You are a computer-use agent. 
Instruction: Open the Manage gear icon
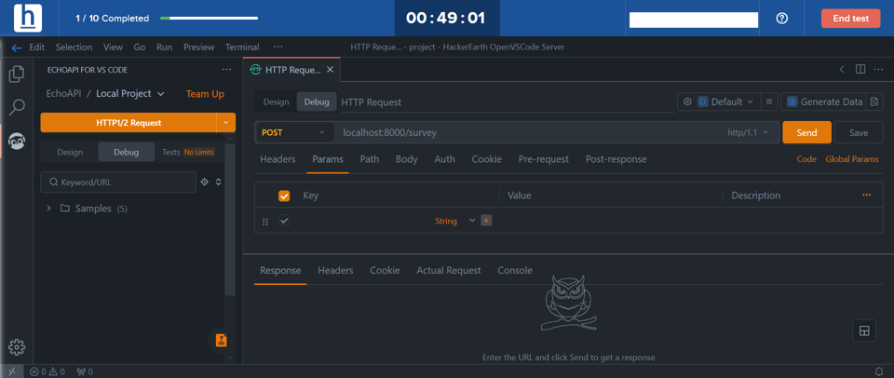point(16,347)
